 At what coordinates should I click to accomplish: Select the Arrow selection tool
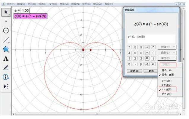[6, 12]
